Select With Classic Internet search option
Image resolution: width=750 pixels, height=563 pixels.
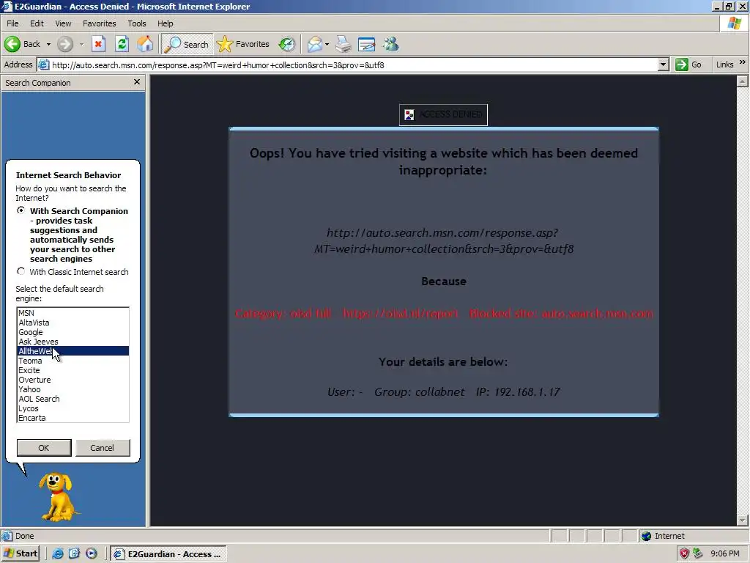tap(21, 271)
